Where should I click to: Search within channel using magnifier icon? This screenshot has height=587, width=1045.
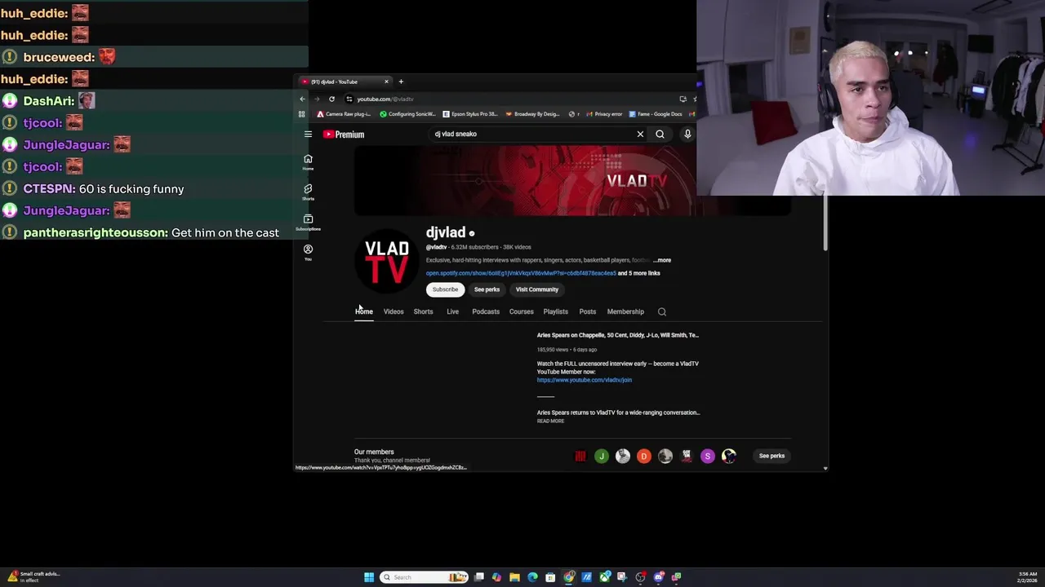tap(662, 311)
